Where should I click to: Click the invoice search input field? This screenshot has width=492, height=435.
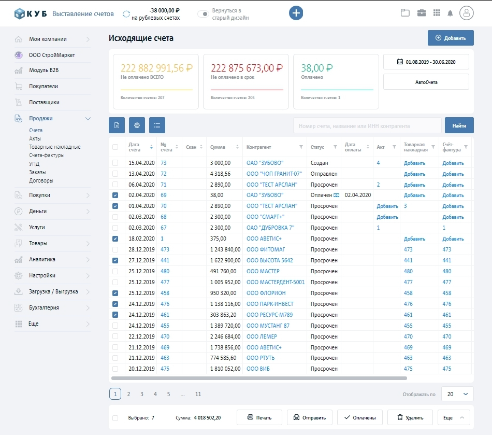tap(367, 125)
